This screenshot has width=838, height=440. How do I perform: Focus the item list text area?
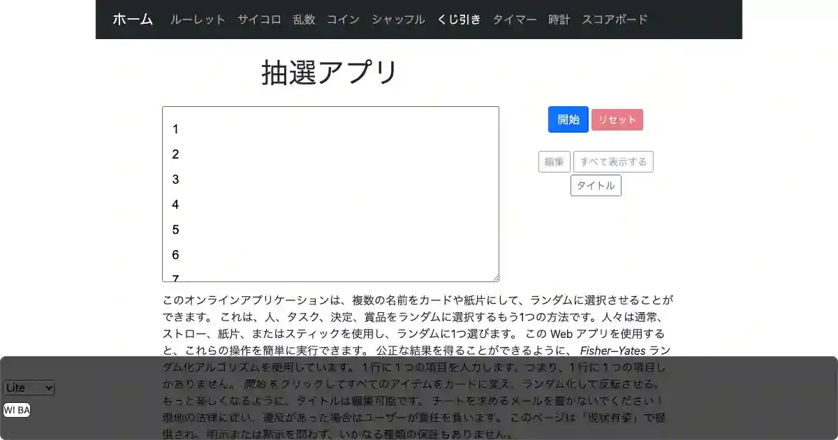[330, 194]
